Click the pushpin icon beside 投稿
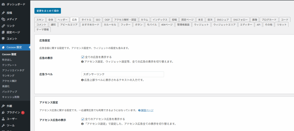 pyautogui.click(x=3, y=13)
